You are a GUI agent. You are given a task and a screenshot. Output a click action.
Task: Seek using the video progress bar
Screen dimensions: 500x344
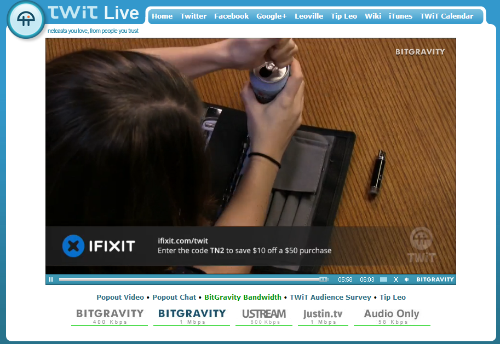pos(192,279)
